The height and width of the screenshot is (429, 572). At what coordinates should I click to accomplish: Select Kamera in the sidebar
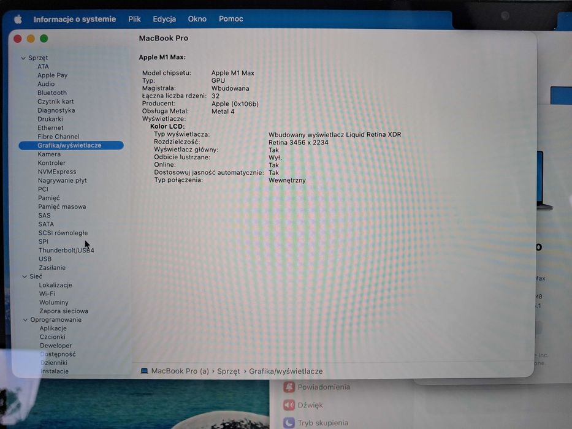click(49, 154)
